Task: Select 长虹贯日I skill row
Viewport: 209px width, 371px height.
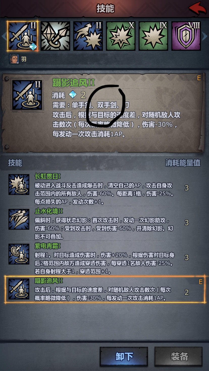Action: [x=104, y=189]
